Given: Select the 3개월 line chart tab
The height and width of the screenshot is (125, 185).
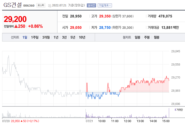Looking at the screenshot, I should (x=46, y=37).
